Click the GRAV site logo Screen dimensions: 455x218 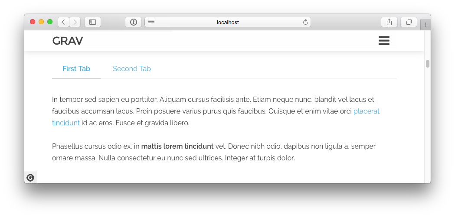click(x=68, y=41)
